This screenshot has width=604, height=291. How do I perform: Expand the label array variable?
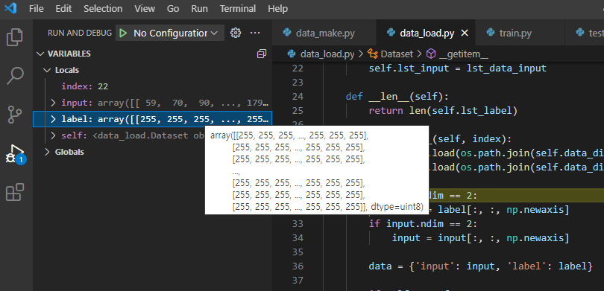[53, 119]
